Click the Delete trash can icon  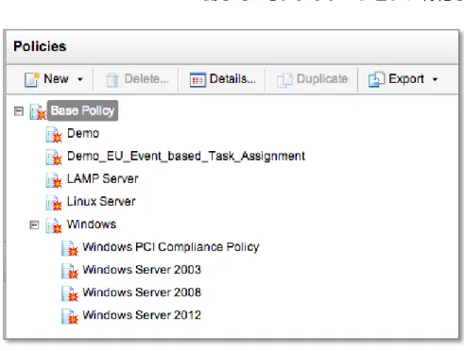[x=112, y=79]
